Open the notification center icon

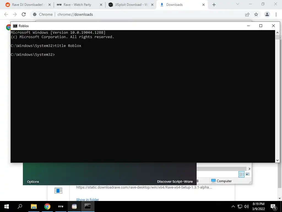(x=273, y=206)
